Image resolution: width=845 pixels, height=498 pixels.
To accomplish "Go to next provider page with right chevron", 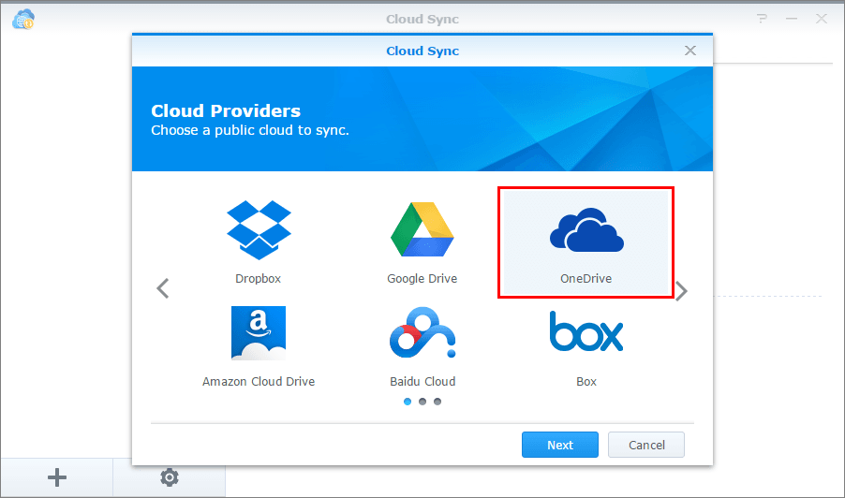I will click(682, 291).
